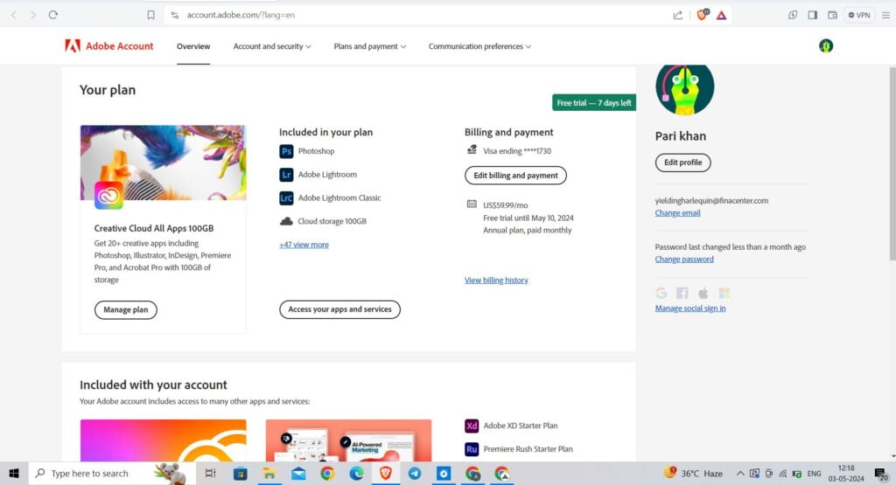This screenshot has height=485, width=896.
Task: Open the Brave Leo AI icon
Action: (x=793, y=15)
